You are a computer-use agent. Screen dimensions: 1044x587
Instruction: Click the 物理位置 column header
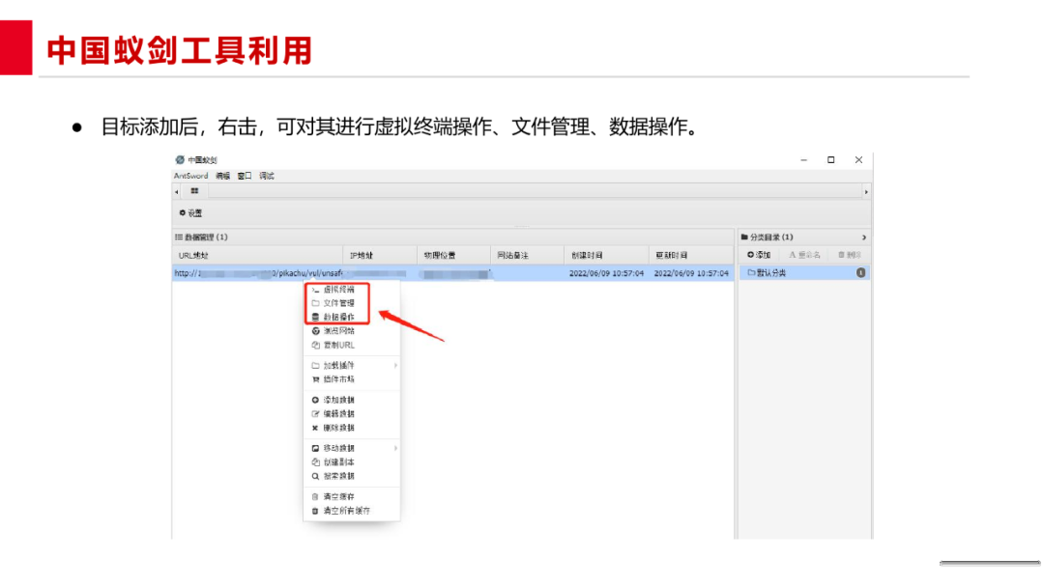point(454,255)
